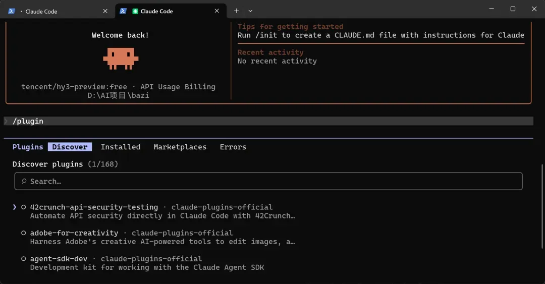Focus the plugin Search field
The width and height of the screenshot is (545, 284).
[x=268, y=181]
